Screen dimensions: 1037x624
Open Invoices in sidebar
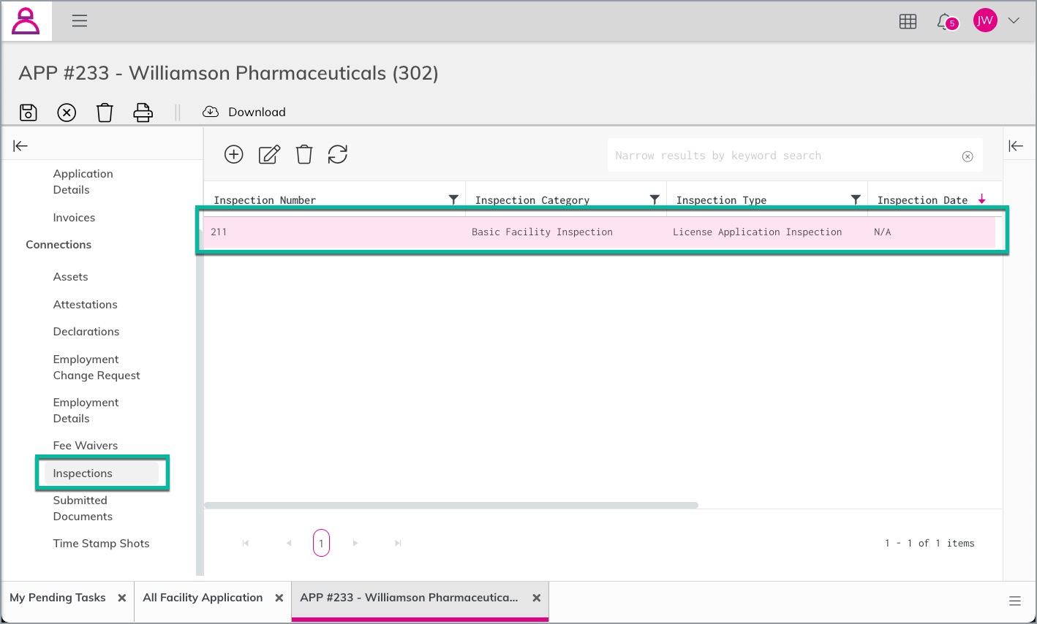[74, 218]
